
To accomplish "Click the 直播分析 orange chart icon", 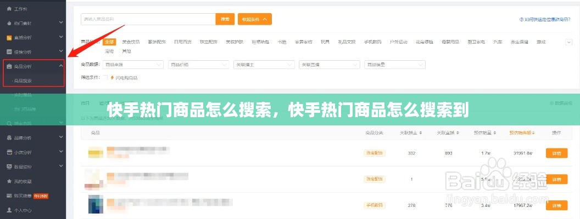I will click(x=9, y=38).
